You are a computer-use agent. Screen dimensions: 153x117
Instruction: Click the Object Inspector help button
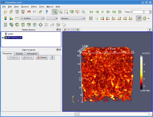click(x=52, y=58)
